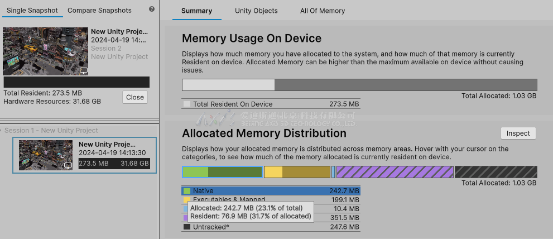Select the Untracked row in memory list
This screenshot has height=239, width=553.
coord(271,227)
